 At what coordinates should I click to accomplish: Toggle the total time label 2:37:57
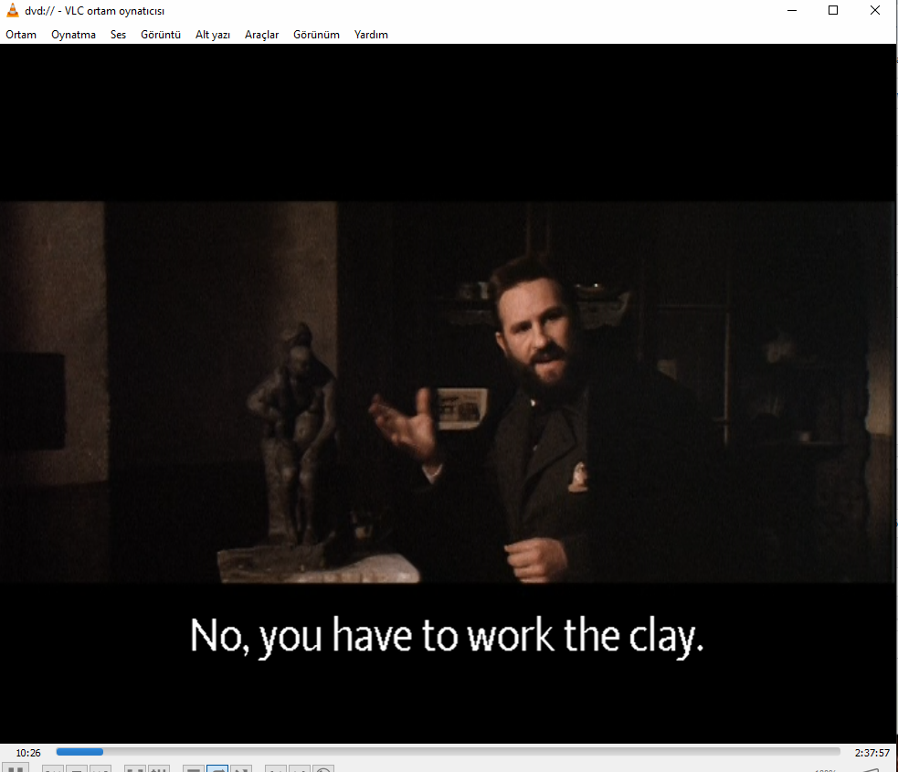click(x=872, y=753)
